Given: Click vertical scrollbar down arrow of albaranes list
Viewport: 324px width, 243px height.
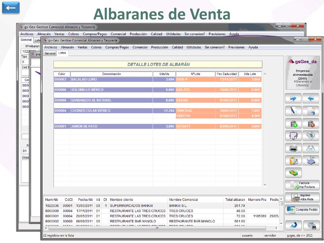Looking at the screenshot, I should [x=281, y=224].
